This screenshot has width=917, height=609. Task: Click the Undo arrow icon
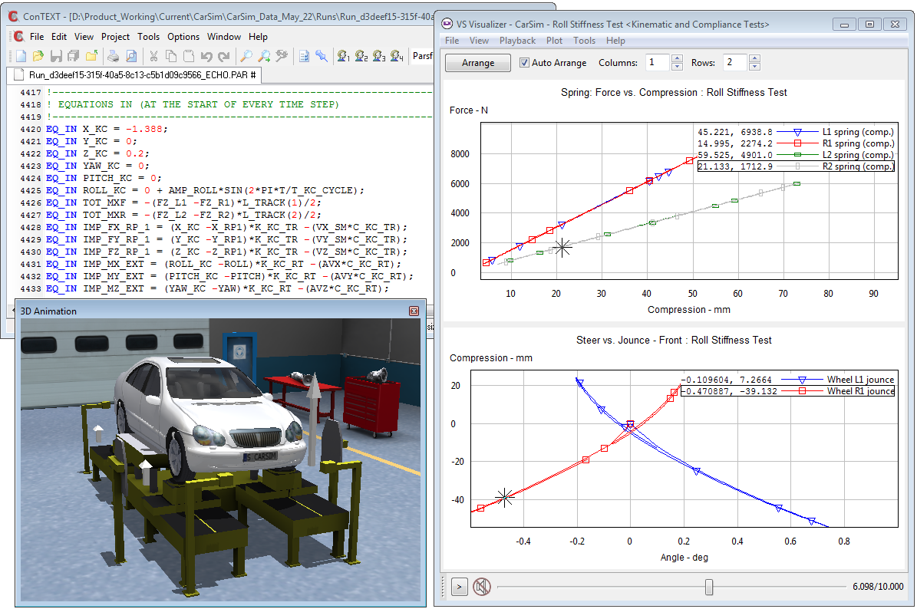[x=206, y=56]
